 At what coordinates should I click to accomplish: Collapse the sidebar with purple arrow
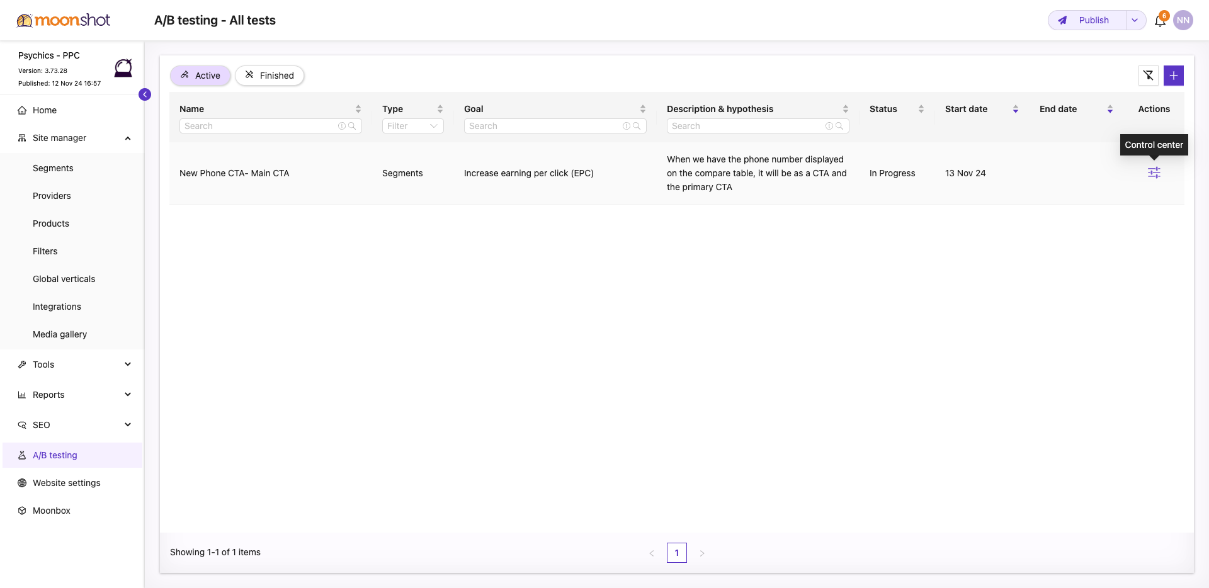tap(145, 94)
